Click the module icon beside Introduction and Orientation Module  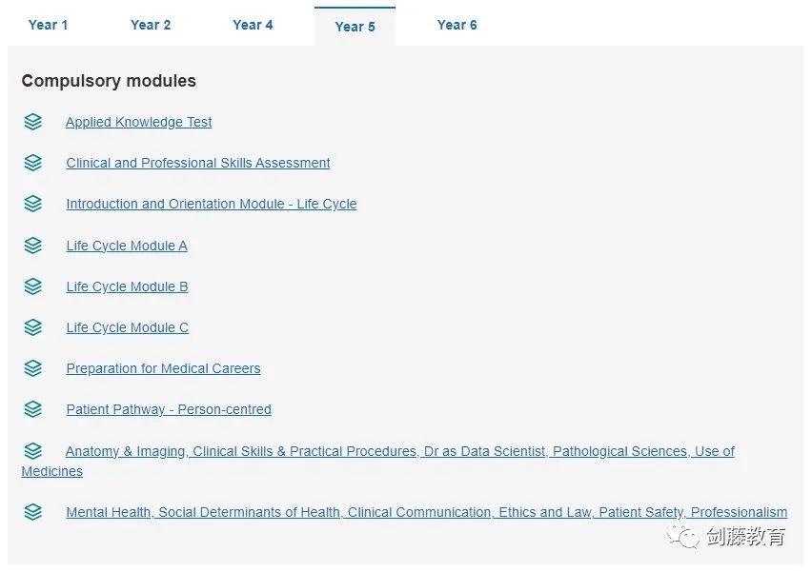coord(33,204)
